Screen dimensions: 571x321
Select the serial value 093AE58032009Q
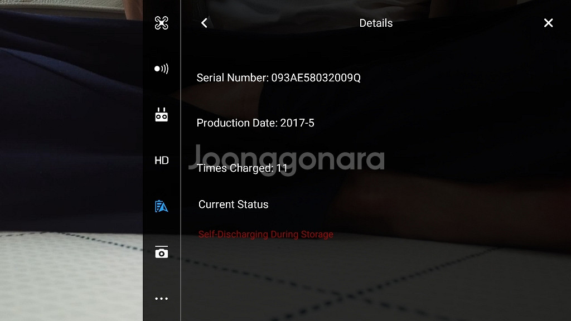point(316,78)
